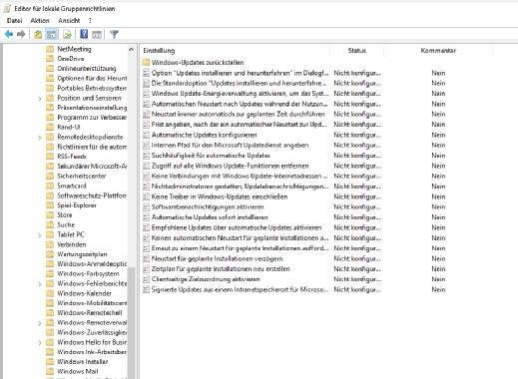
Task: Select the Präsentationseinstellungen tree item
Action: [92, 108]
